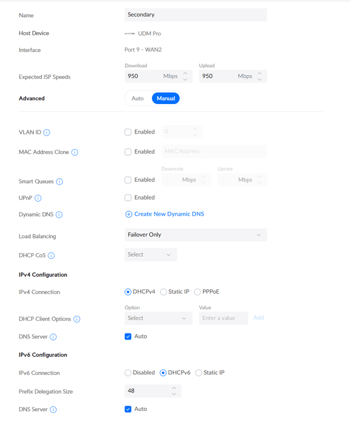The image size is (351, 429).
Task: Enable the MAC Address Clone checkbox
Action: [x=128, y=152]
